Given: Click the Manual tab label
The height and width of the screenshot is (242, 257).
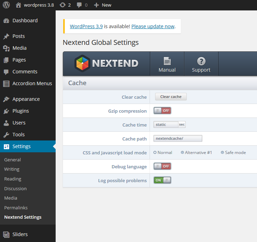Looking at the screenshot, I should 167,70.
